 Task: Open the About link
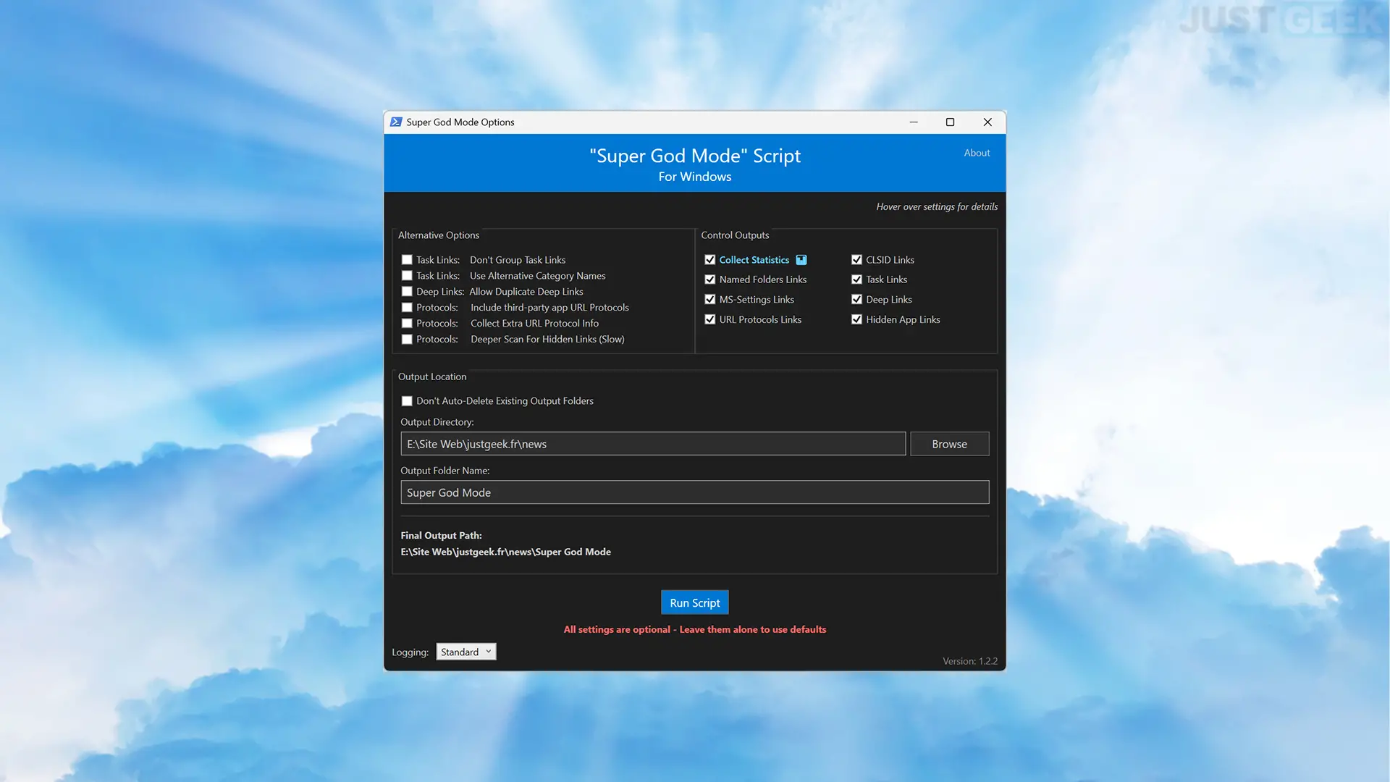pos(977,153)
